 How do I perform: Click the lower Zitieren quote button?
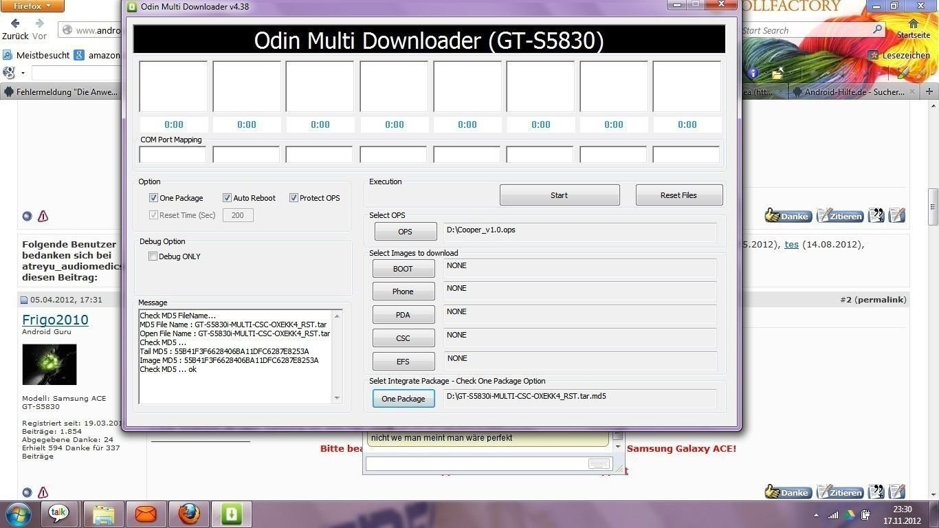(840, 492)
